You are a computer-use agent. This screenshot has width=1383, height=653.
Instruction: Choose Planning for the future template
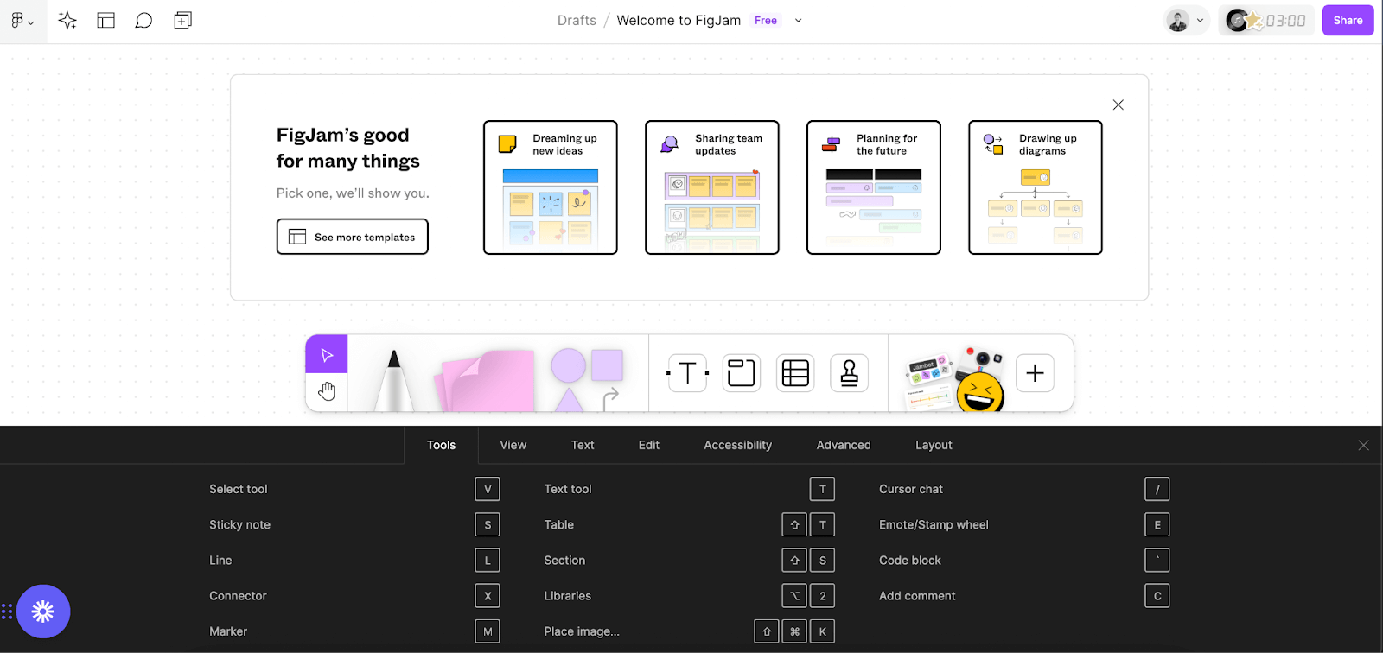[x=874, y=187]
